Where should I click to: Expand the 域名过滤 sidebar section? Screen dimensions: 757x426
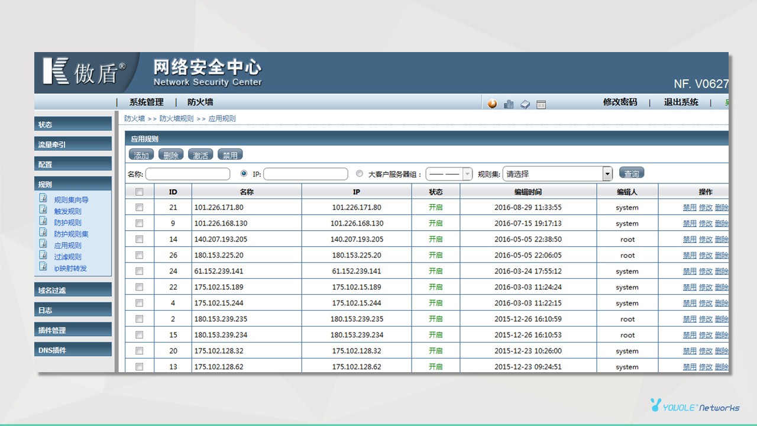point(73,290)
